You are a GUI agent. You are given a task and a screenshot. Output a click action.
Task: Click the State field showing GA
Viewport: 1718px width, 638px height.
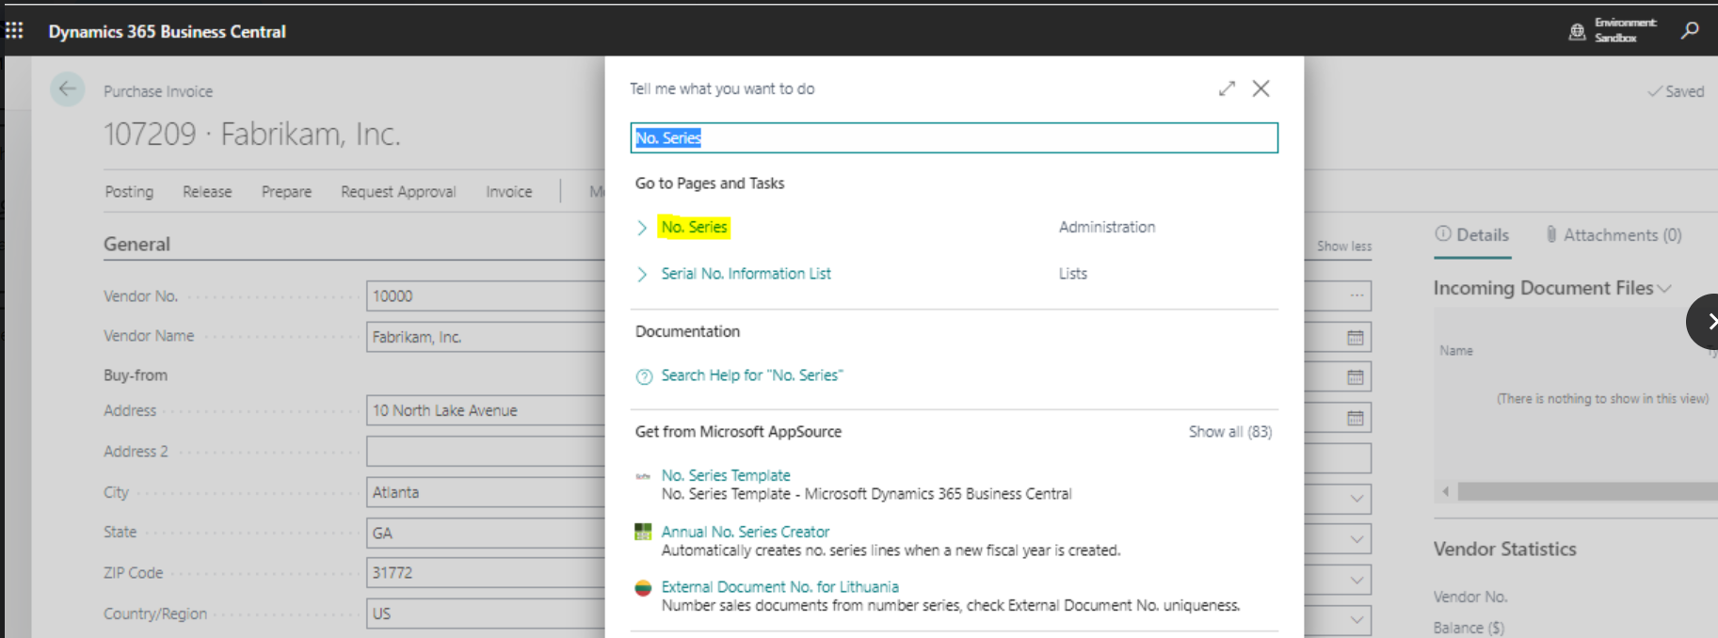486,533
